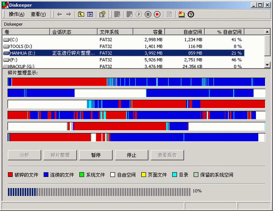Pause defragmentation via toolbar pause icon
The image size is (273, 211).
[148, 14]
